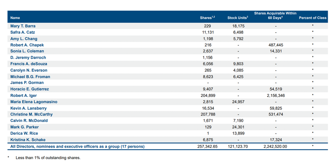Click Calvin R. McDonald's shares value 1,671

tap(207, 121)
